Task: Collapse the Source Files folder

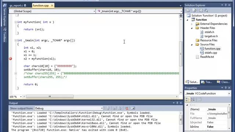Action: coord(192,45)
